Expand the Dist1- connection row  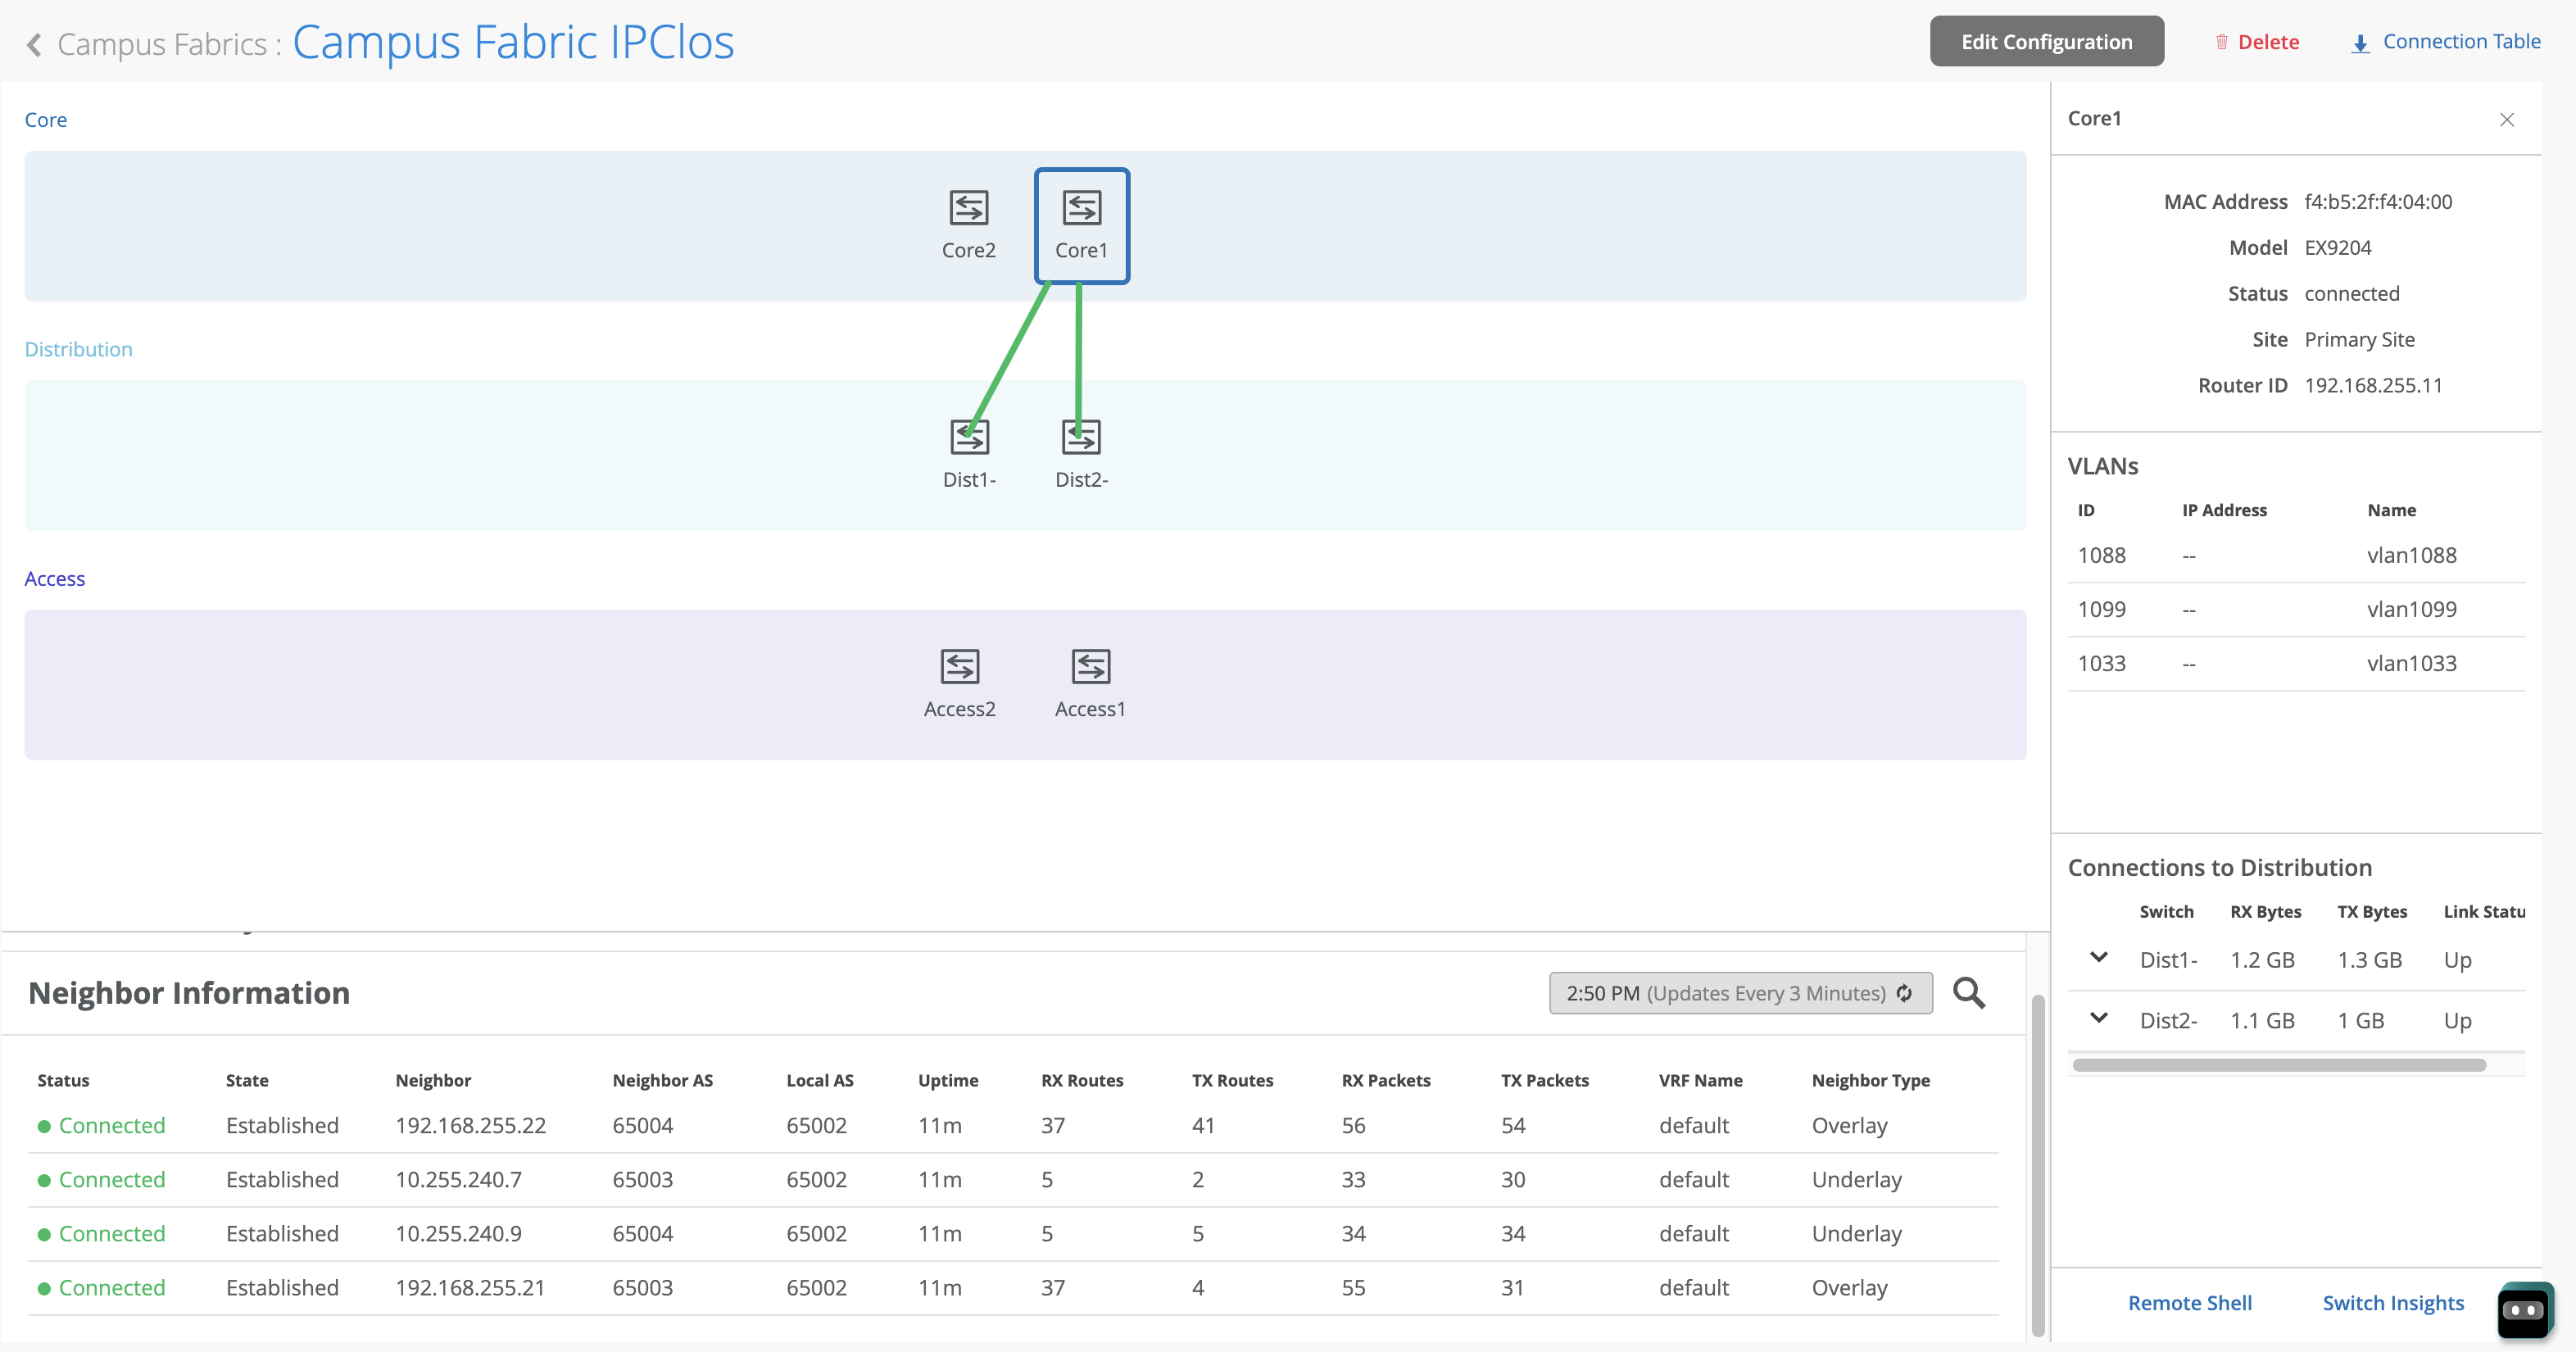(2099, 958)
